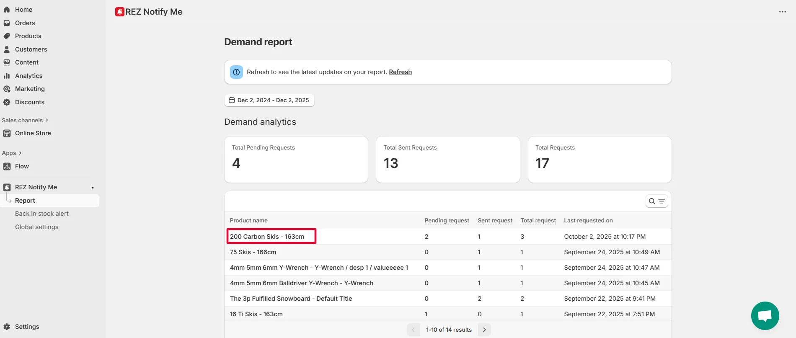The height and width of the screenshot is (338, 796).
Task: Select the 4mm 5mm 6mm Balldriver Y-Wrench row
Action: [x=448, y=283]
